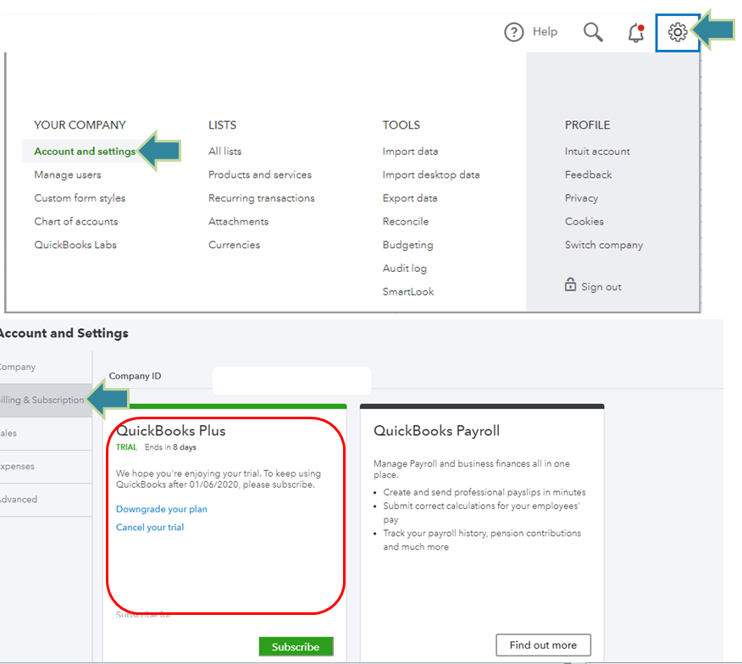Select Feedback in Profile
The width and height of the screenshot is (742, 664).
[588, 174]
